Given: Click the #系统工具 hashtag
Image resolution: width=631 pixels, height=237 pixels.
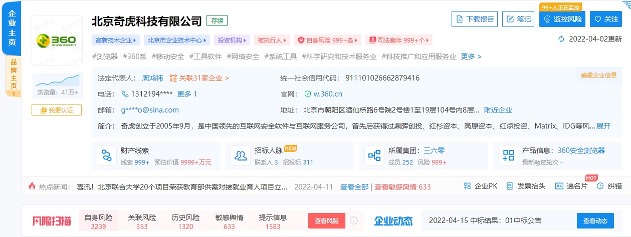Looking at the screenshot, I should point(281,56).
